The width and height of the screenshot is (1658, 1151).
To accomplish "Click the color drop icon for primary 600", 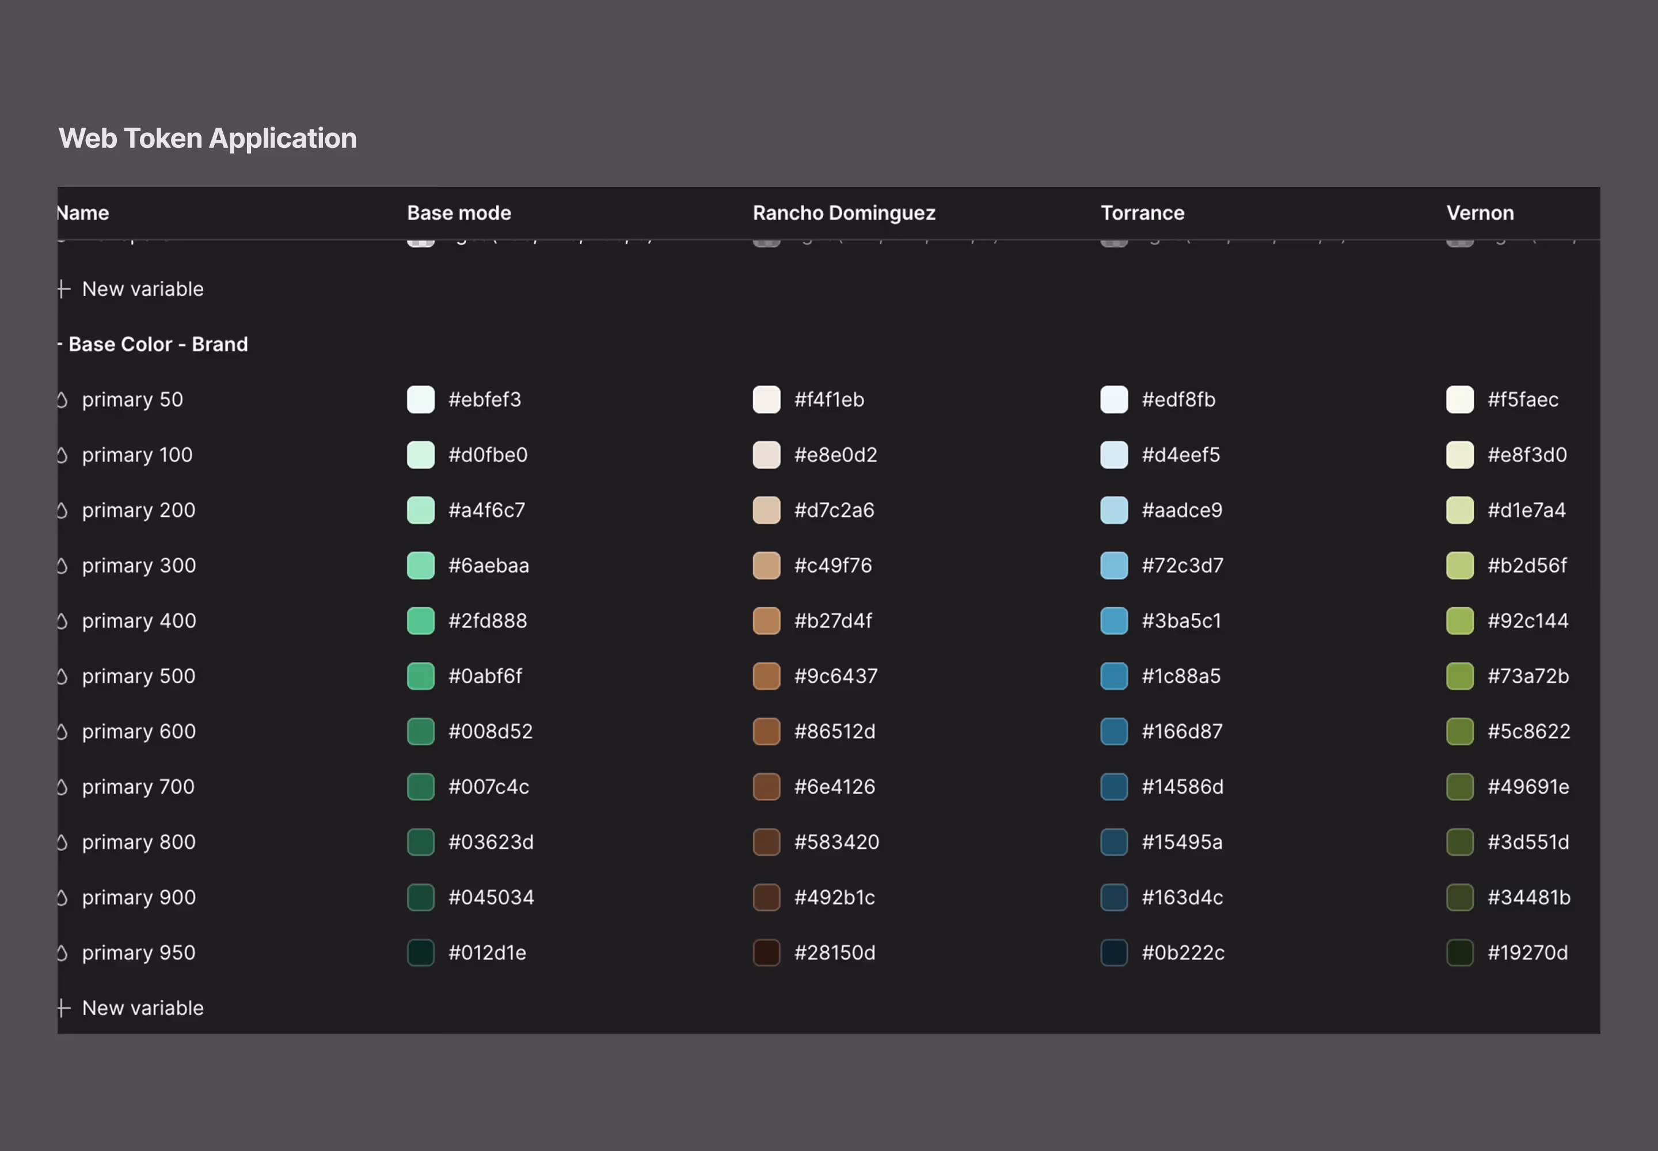I will [x=62, y=731].
